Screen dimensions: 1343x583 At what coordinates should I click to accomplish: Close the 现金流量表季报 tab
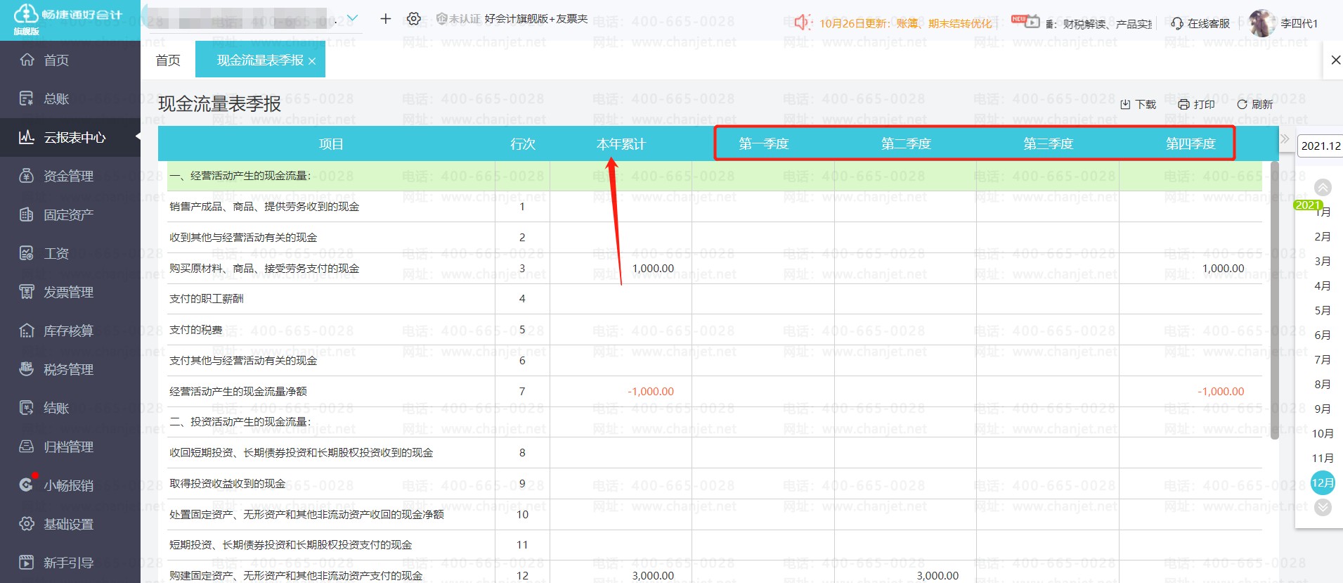pos(312,61)
